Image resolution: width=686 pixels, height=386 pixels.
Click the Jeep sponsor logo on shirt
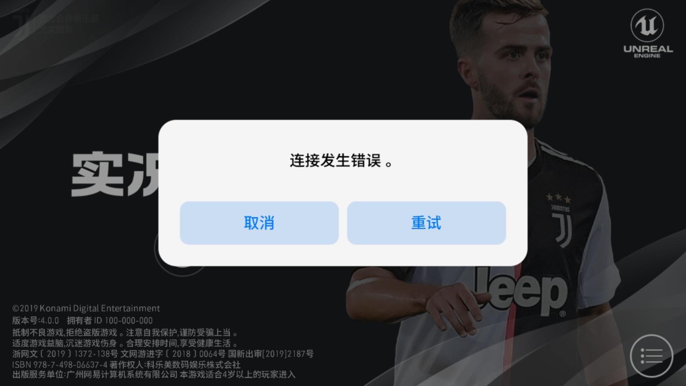point(521,291)
